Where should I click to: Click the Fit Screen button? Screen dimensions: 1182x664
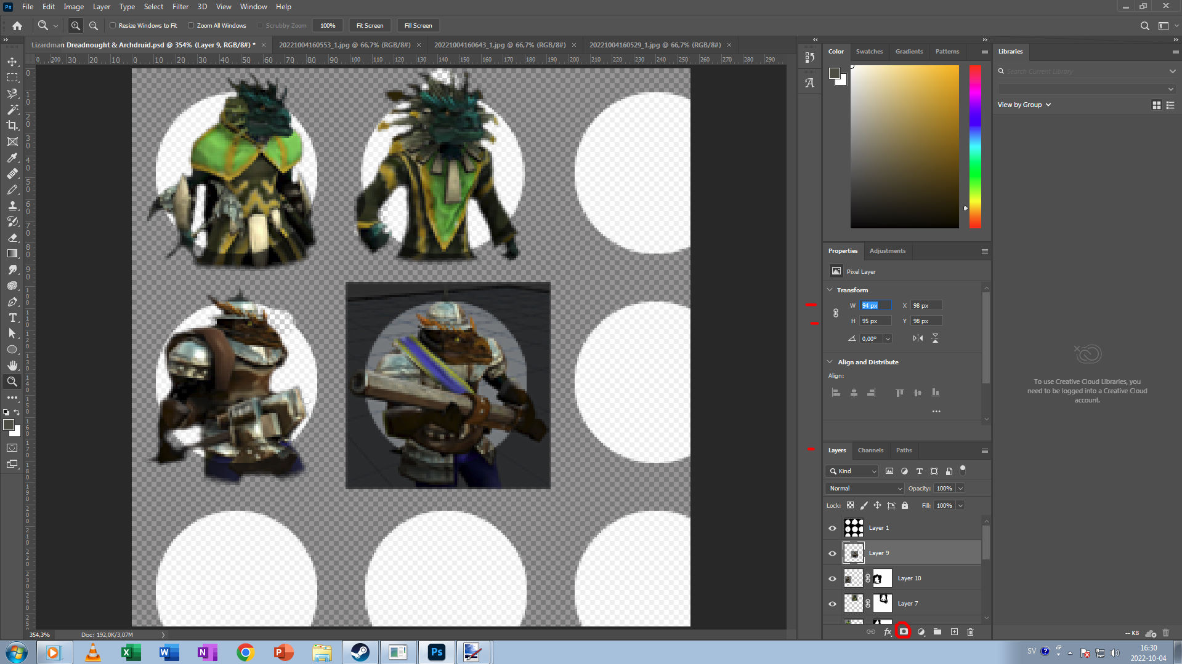370,26
